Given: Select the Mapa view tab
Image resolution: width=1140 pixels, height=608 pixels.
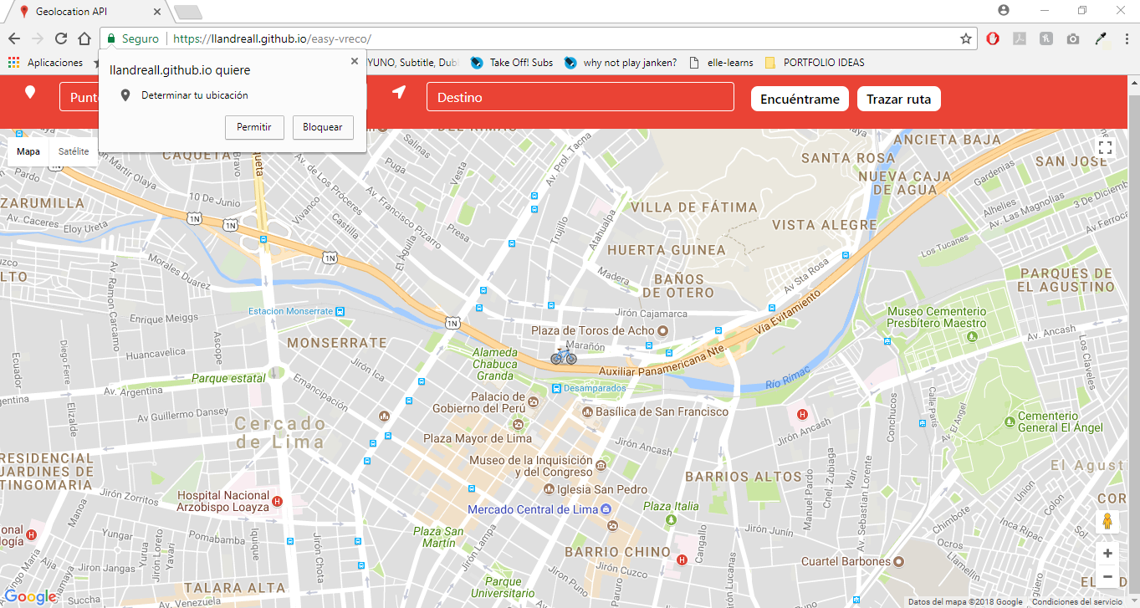Looking at the screenshot, I should [28, 151].
